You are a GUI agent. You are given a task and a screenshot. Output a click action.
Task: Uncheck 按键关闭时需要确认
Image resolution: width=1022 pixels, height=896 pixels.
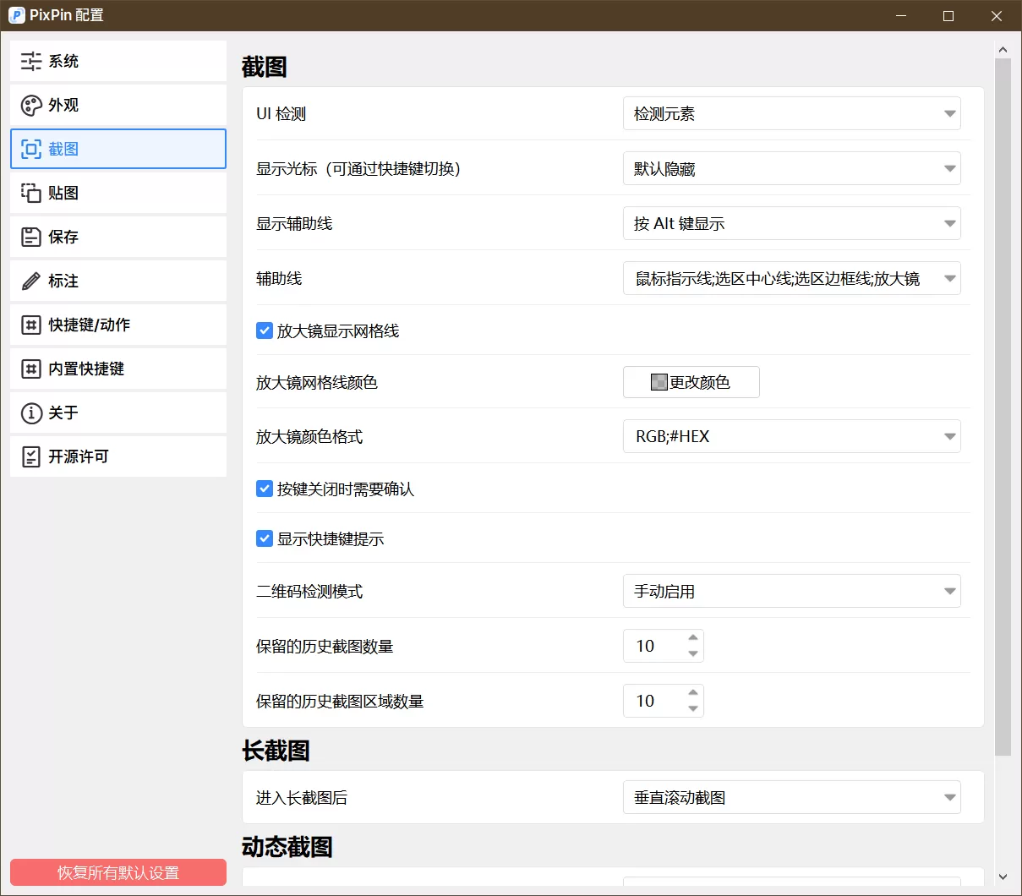[x=265, y=489]
